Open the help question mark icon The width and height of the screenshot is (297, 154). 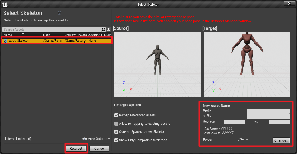tap(59, 13)
